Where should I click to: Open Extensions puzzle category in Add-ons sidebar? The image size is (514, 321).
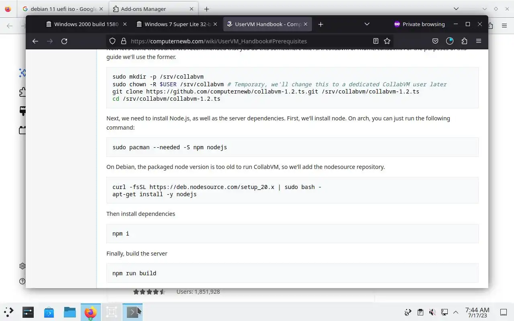pyautogui.click(x=22, y=92)
